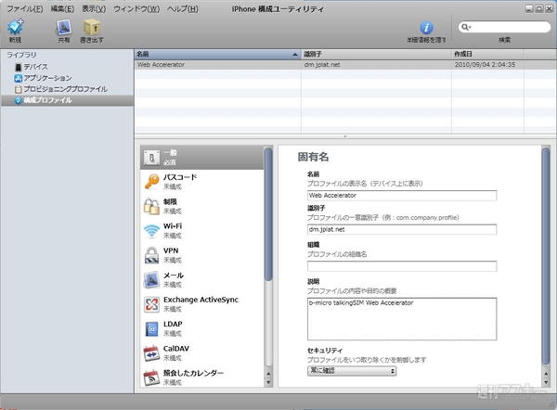Image resolution: width=557 pixels, height=410 pixels.
Task: Open the Exchange ActiveSync payload
Action: pyautogui.click(x=201, y=304)
